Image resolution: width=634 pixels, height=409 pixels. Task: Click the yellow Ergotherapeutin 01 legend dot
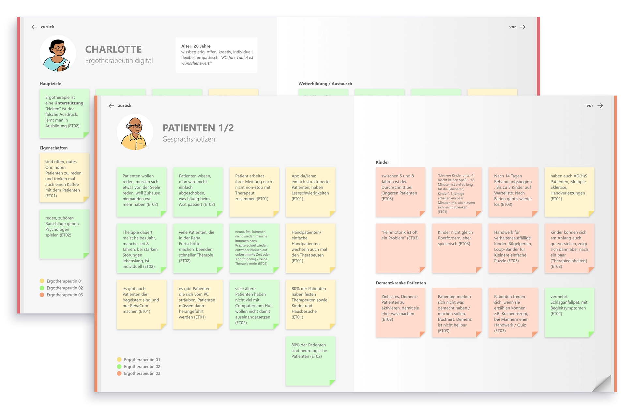(x=119, y=359)
